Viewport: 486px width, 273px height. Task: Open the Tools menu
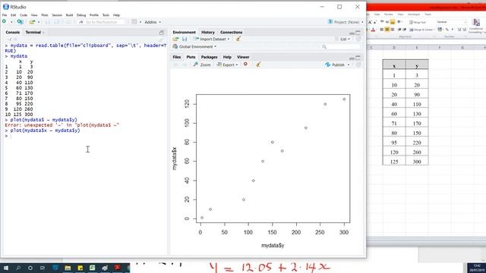(x=106, y=15)
